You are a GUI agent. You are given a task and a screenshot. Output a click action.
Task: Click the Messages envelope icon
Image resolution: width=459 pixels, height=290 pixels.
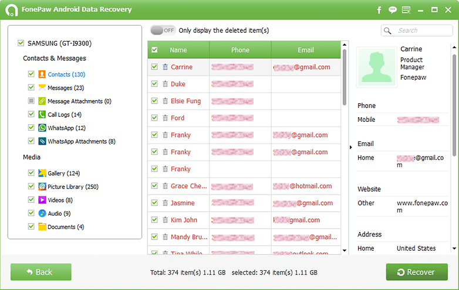(x=42, y=88)
